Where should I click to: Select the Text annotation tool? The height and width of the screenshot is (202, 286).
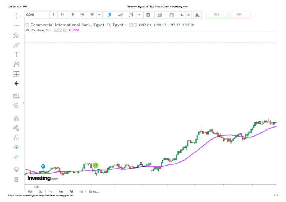(x=16, y=54)
